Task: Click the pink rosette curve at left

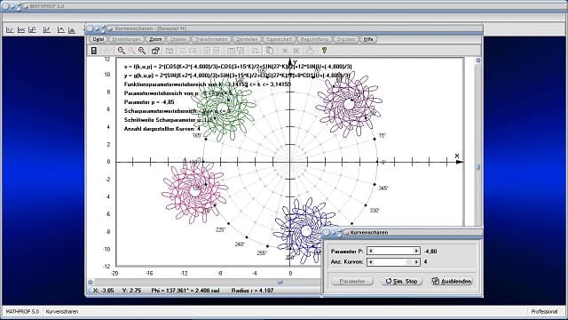Action: [x=194, y=191]
